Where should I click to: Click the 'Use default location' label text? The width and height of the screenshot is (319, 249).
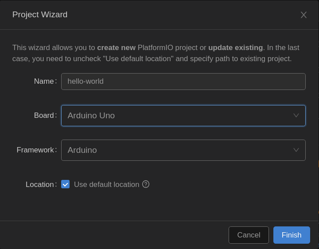(106, 184)
